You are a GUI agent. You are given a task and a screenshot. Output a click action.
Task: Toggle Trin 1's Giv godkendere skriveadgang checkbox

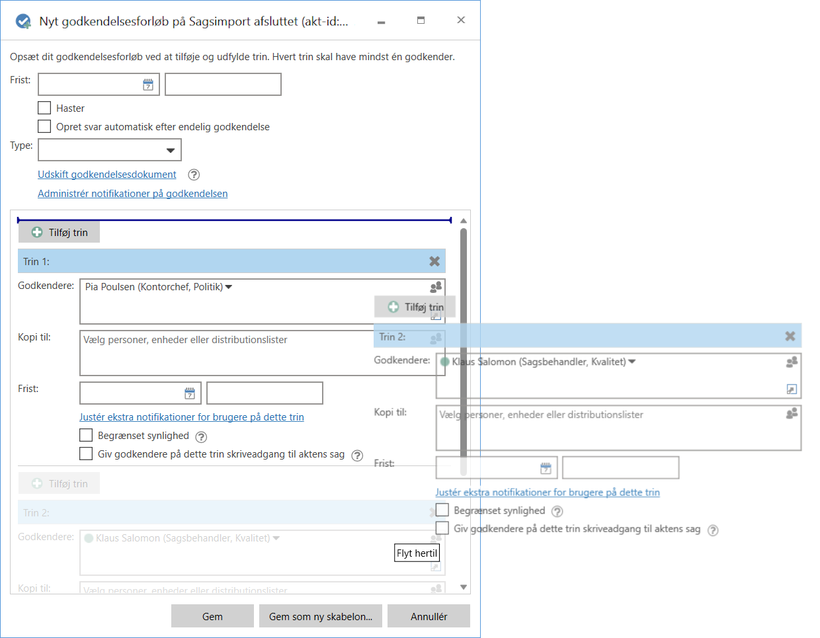click(x=86, y=454)
